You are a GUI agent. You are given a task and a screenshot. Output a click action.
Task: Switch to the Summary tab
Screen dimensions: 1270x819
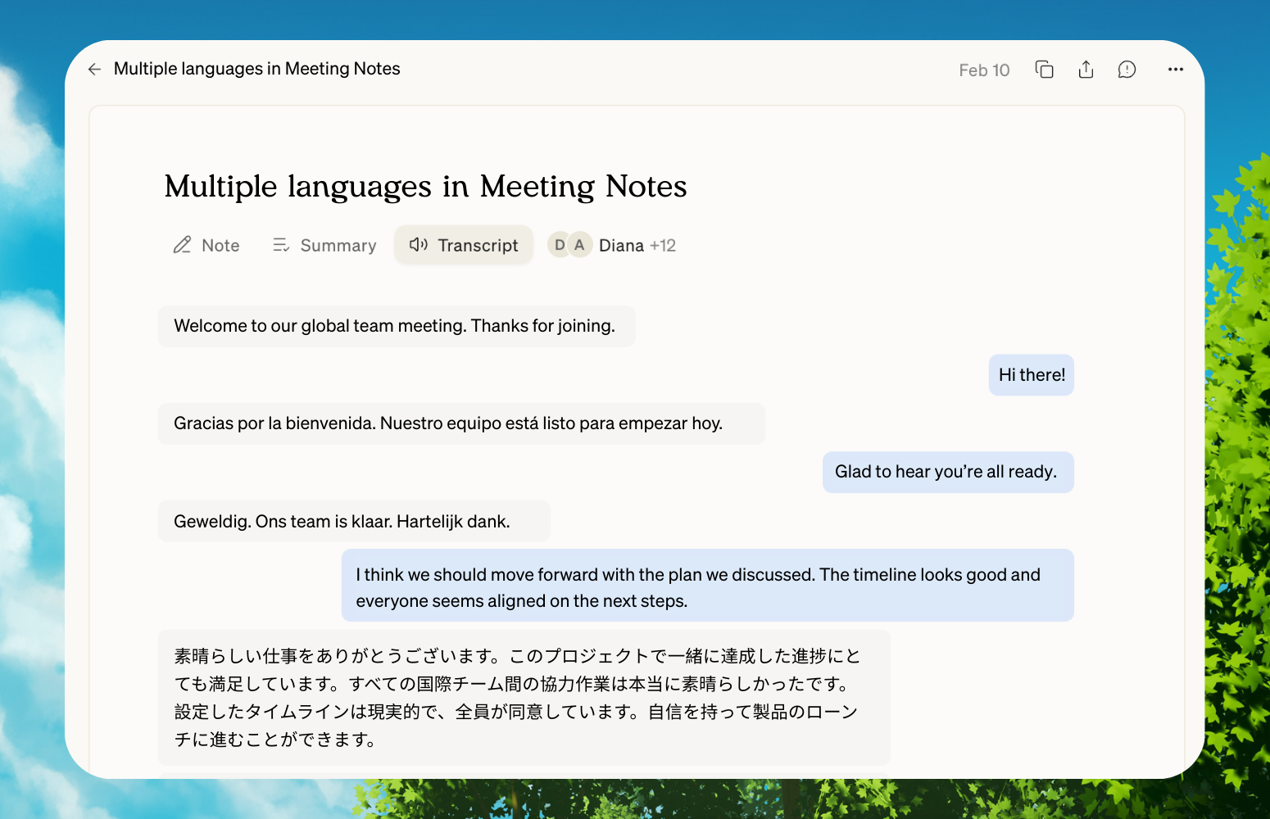point(324,245)
